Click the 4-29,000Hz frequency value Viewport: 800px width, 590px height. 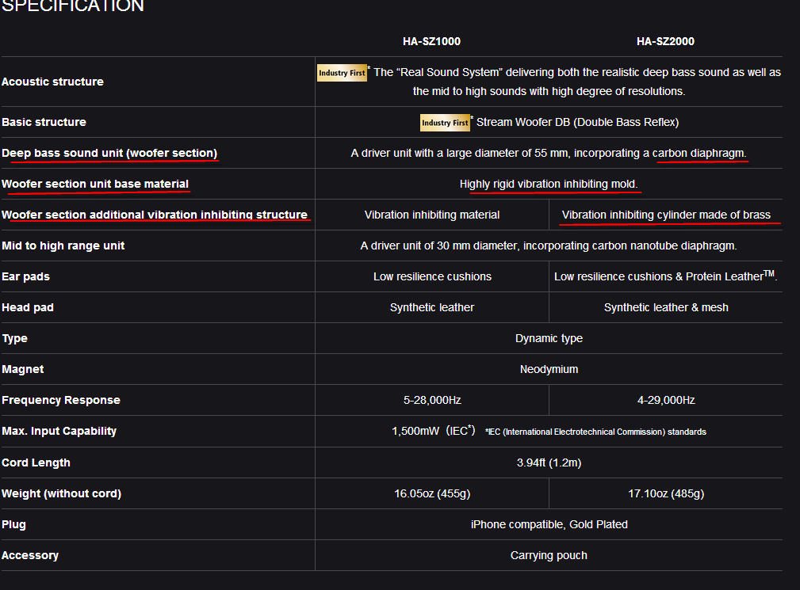click(x=666, y=400)
